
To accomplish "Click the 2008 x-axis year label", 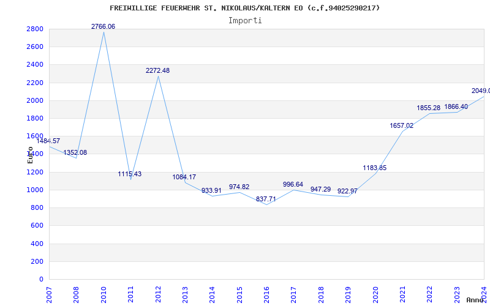I will [x=76, y=294].
